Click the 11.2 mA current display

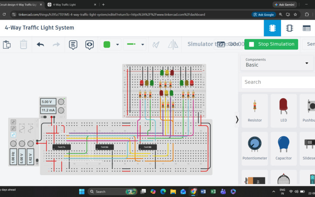tap(48, 110)
